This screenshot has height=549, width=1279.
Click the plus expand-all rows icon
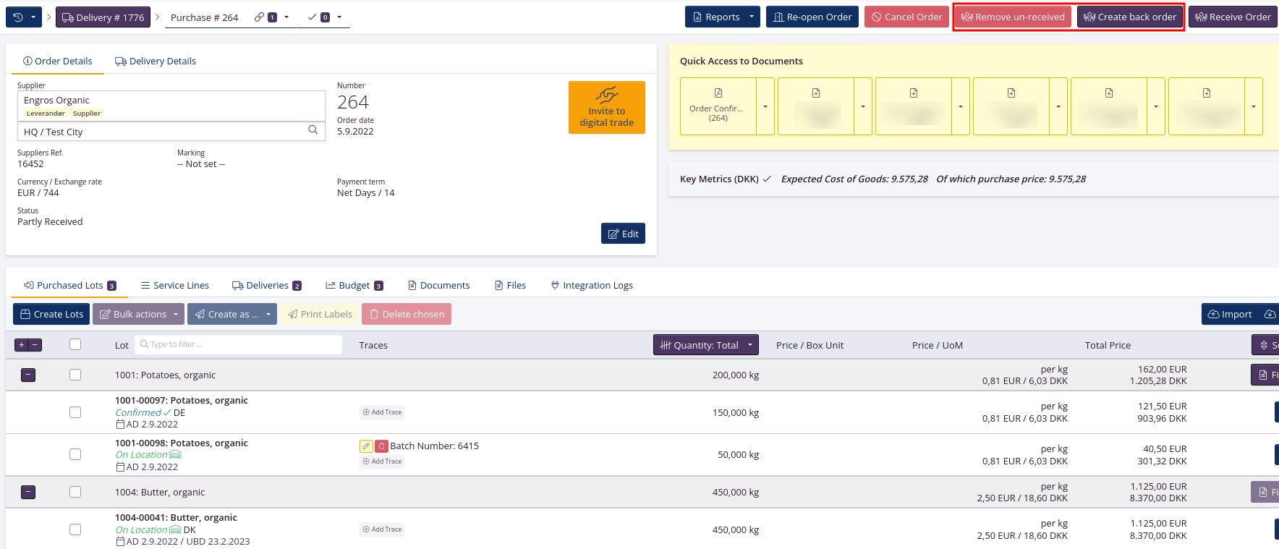[x=22, y=345]
